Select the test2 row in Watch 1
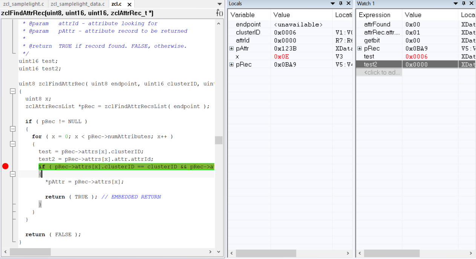 click(x=416, y=64)
